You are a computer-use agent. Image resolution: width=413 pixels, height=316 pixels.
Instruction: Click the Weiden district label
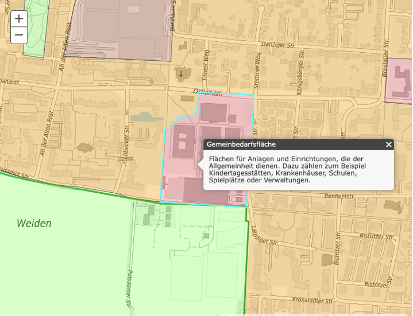pyautogui.click(x=34, y=224)
